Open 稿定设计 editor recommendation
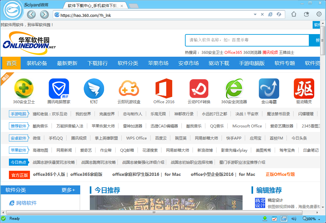 coord(275,200)
